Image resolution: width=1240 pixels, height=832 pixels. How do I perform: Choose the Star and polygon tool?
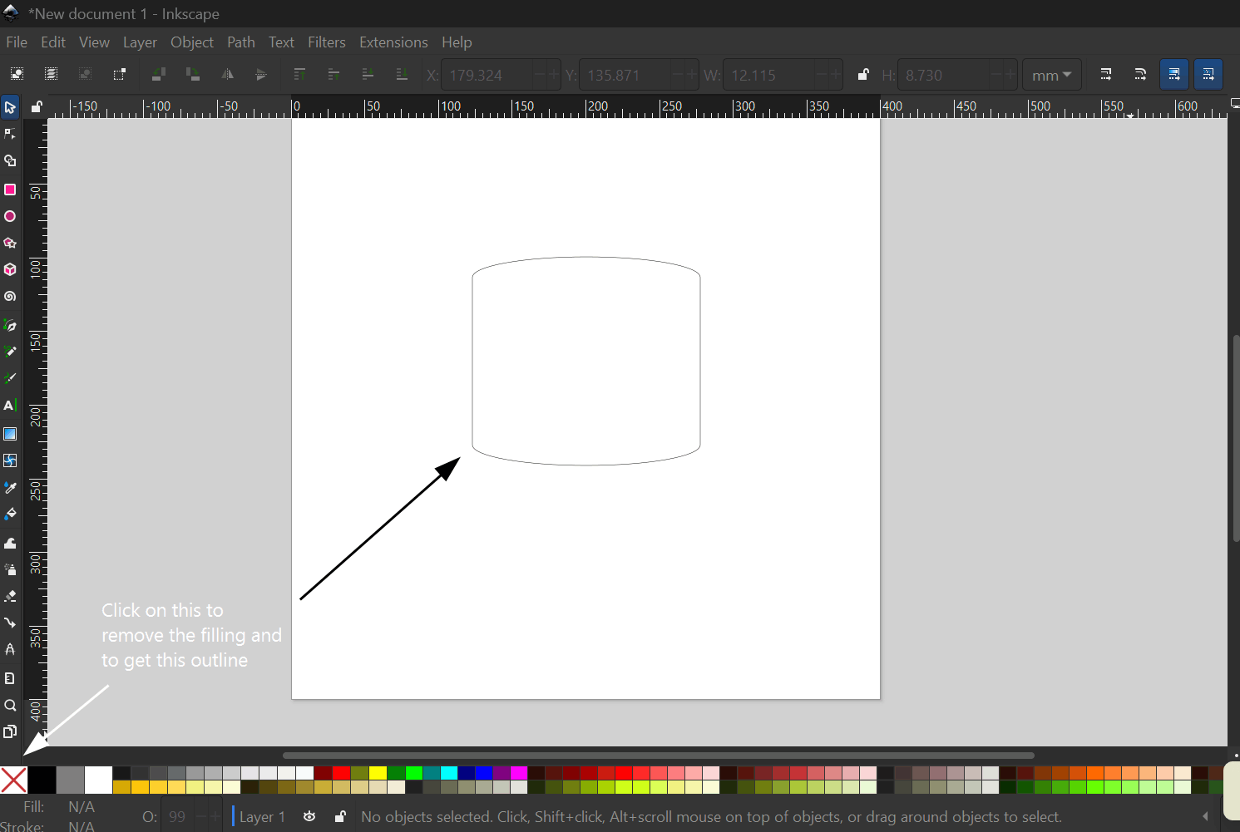click(x=10, y=243)
